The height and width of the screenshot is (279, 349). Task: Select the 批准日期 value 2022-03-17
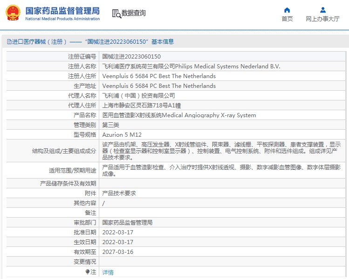(118, 232)
